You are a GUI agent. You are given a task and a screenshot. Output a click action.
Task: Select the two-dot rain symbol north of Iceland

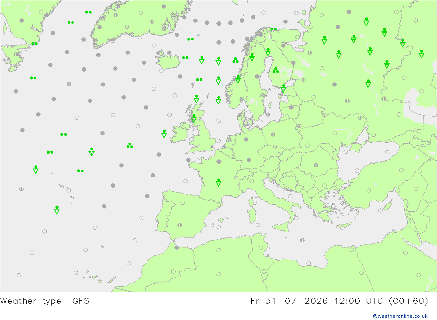point(191,39)
